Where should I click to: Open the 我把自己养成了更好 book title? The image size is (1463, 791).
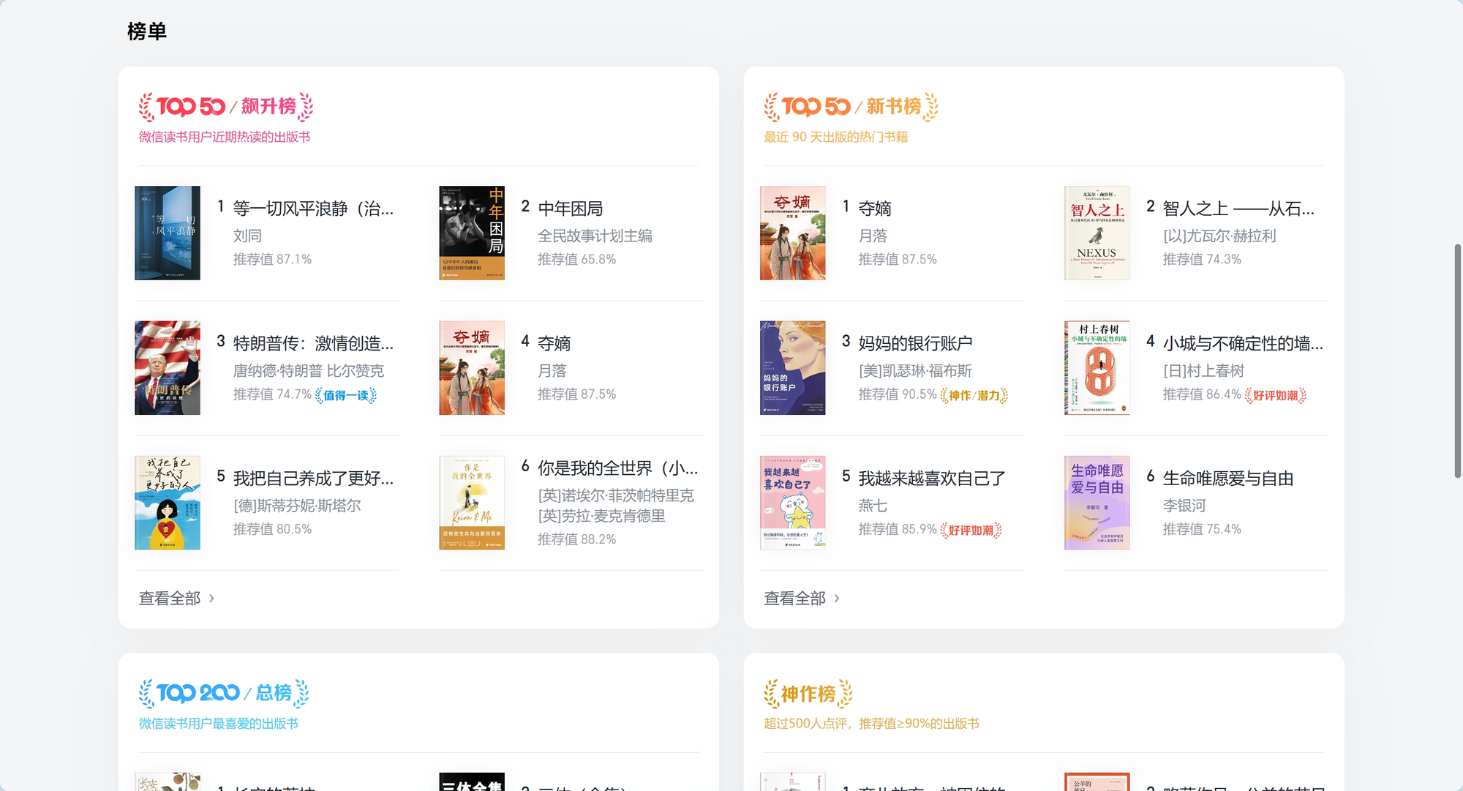[313, 479]
